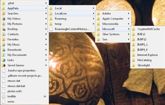Open the wmic file
The height and width of the screenshot is (105, 165).
[x=24, y=102]
